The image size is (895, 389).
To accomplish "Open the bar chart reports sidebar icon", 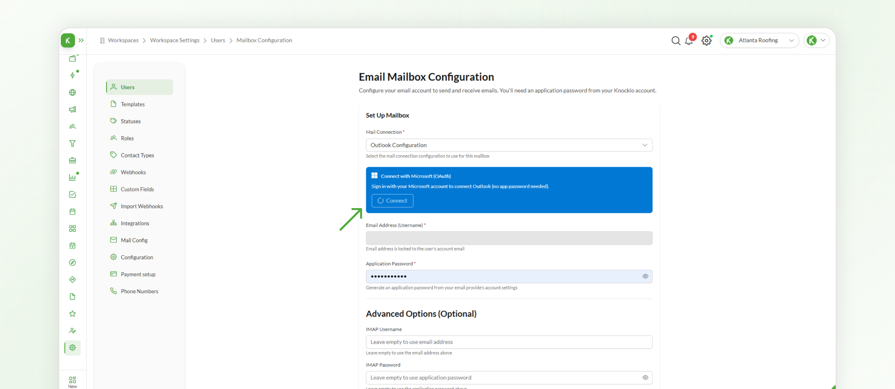I will pos(72,177).
